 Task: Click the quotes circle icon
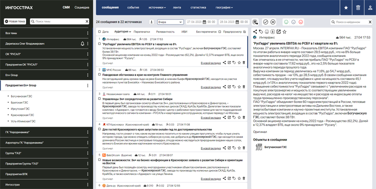pos(273,22)
